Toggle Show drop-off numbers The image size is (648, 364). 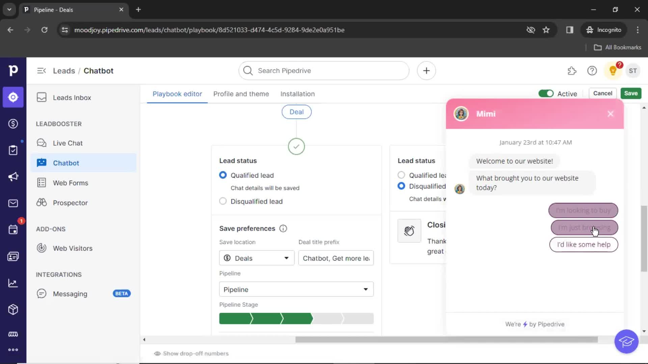[191, 354]
